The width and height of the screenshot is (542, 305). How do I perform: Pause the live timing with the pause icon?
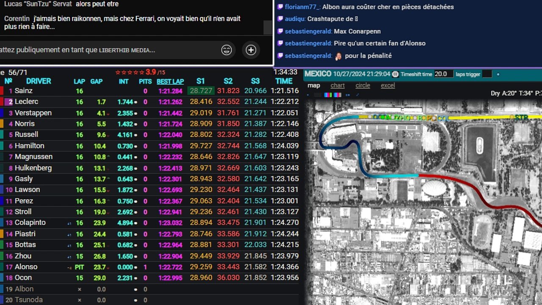395,74
